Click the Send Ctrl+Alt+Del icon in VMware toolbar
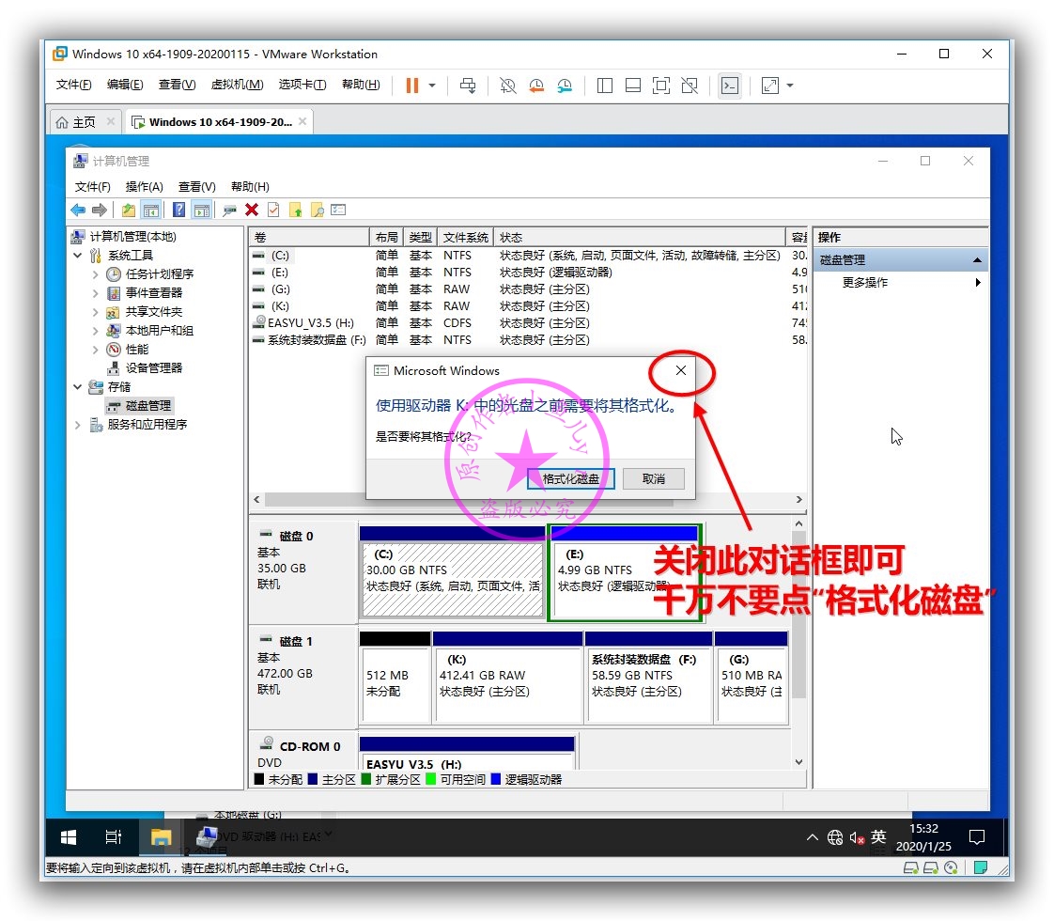The width and height of the screenshot is (1054, 921). pos(468,86)
